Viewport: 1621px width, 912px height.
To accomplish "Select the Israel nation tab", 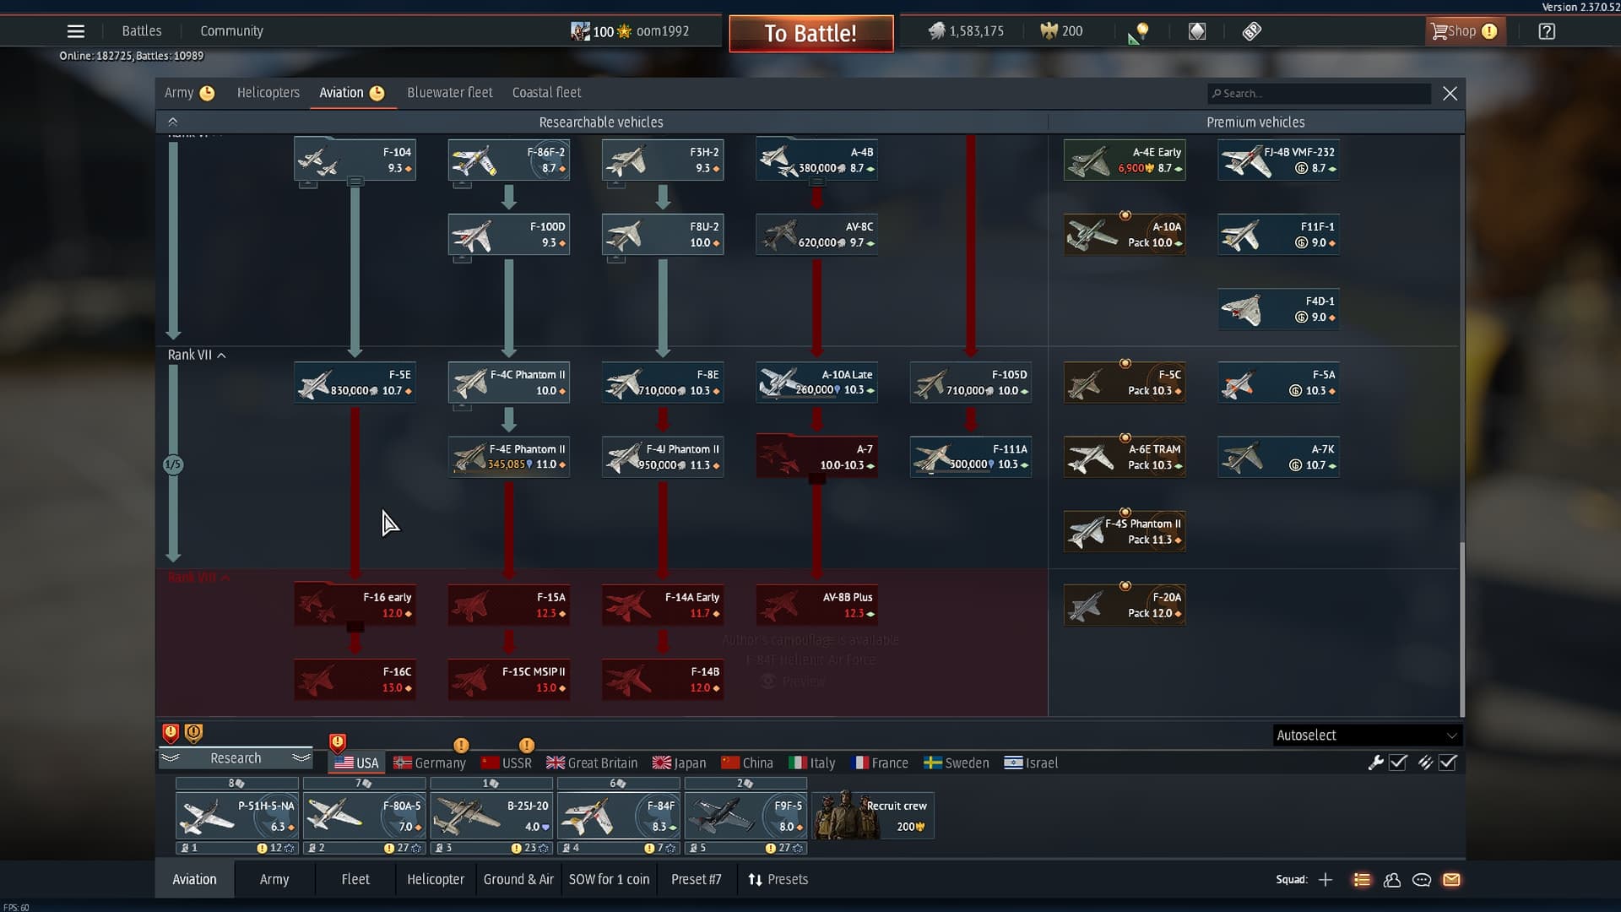I will 1031,763.
